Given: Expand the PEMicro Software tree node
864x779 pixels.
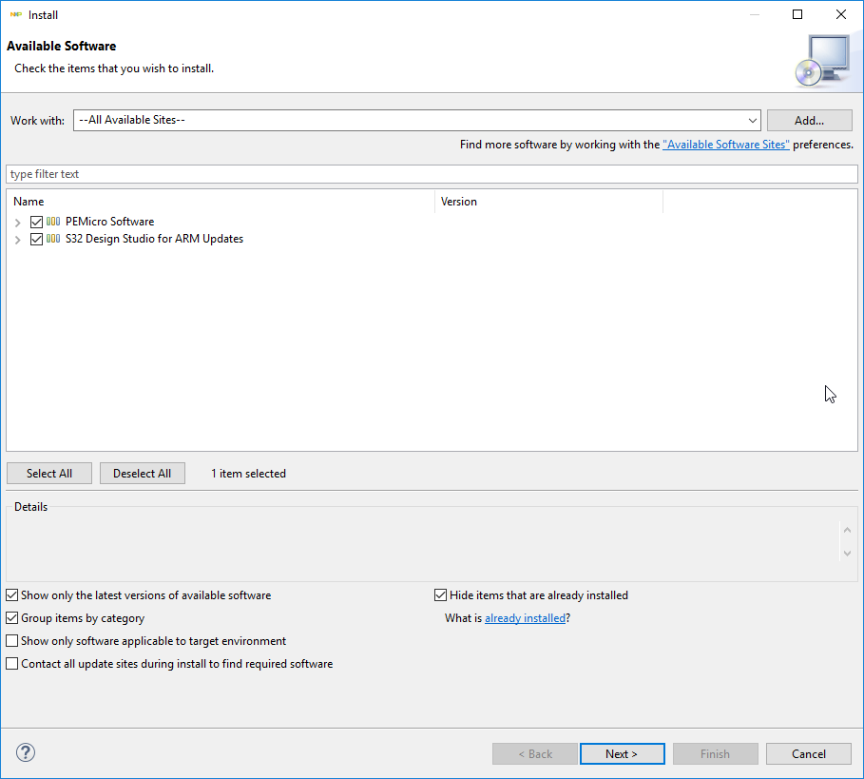Looking at the screenshot, I should [x=18, y=223].
